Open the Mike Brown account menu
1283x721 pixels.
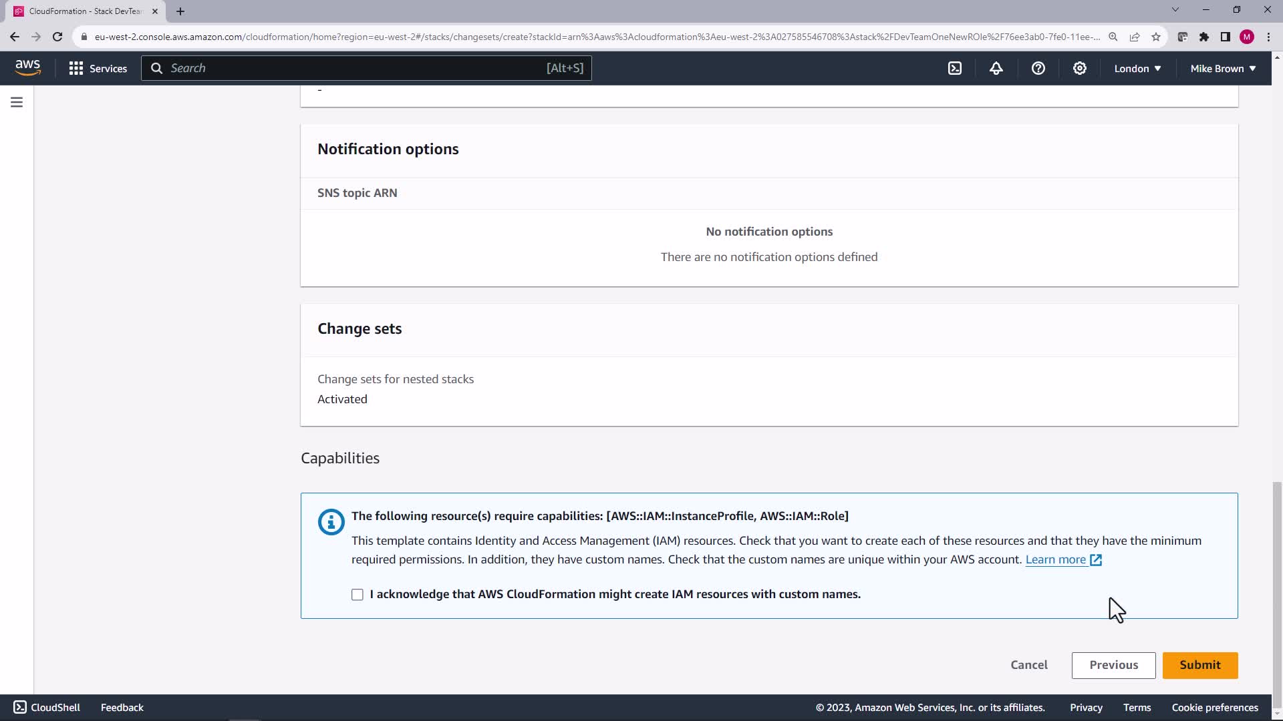click(1223, 68)
